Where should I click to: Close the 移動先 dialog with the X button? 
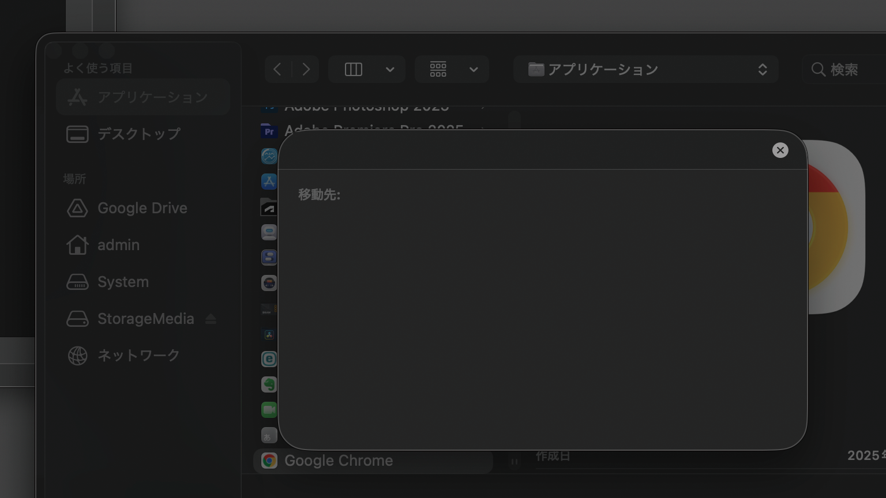[x=780, y=150]
